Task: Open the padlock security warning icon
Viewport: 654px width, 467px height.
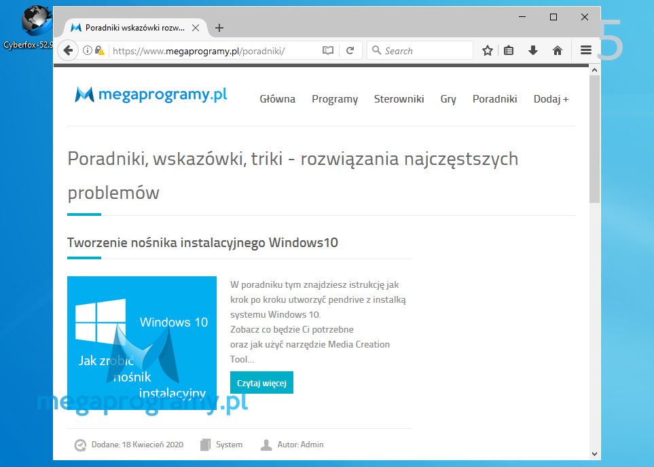Action: click(x=99, y=50)
